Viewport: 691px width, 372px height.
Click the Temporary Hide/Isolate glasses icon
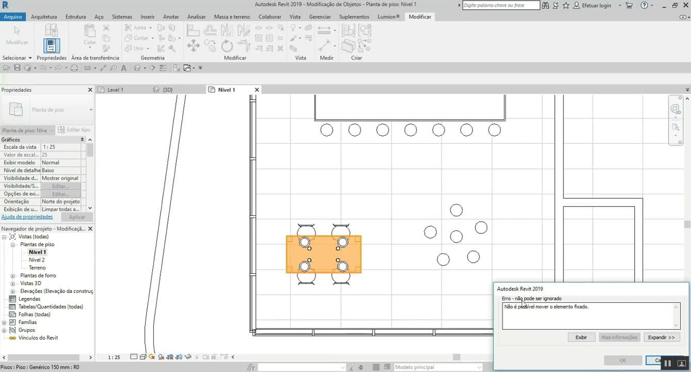click(x=188, y=357)
